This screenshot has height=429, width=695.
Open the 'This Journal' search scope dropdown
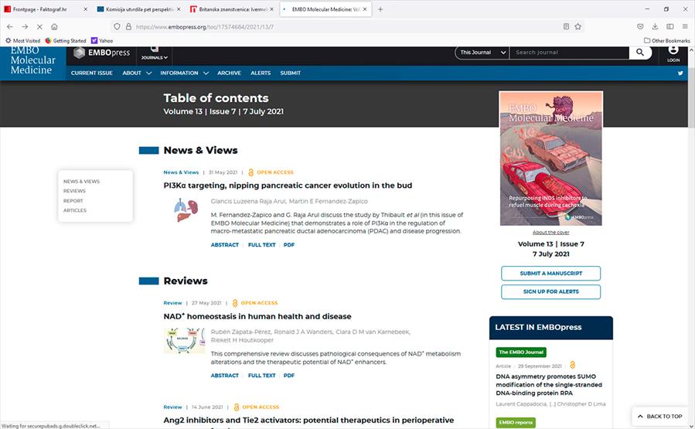click(482, 53)
